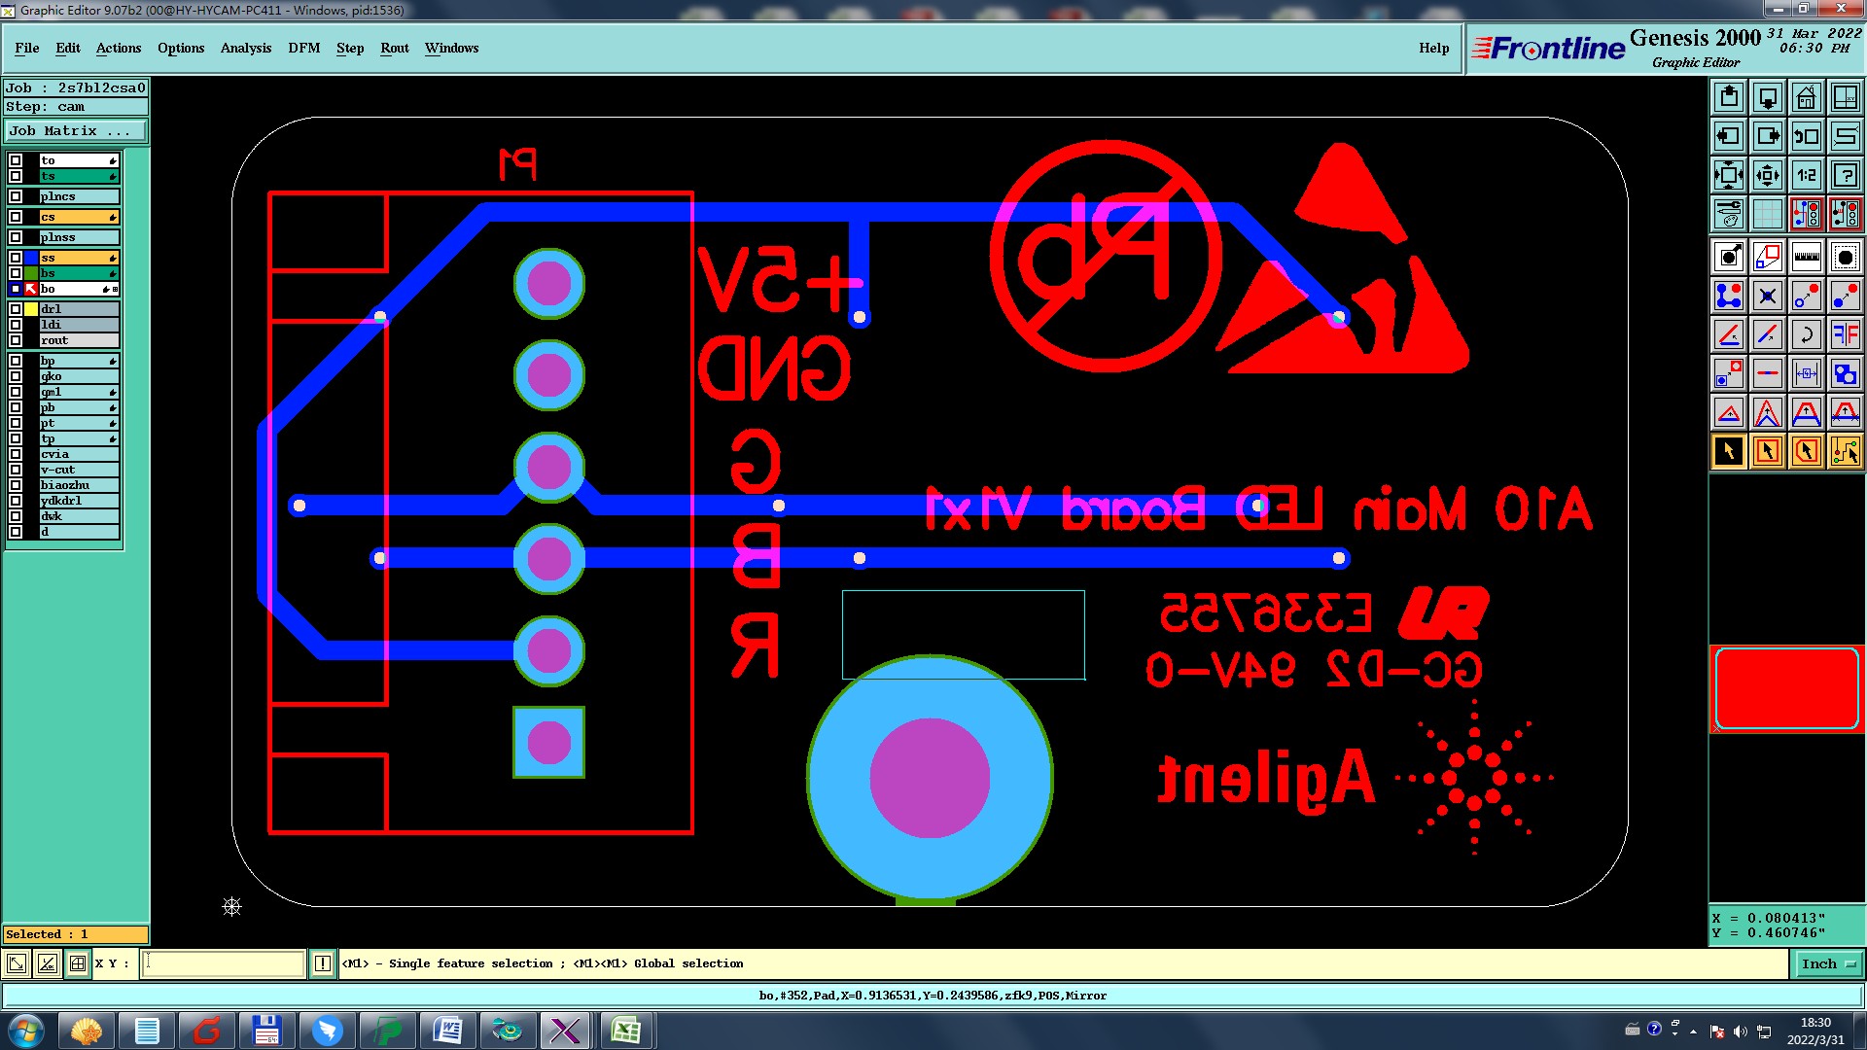Click the pan up view icon
1867x1050 pixels.
click(1729, 97)
